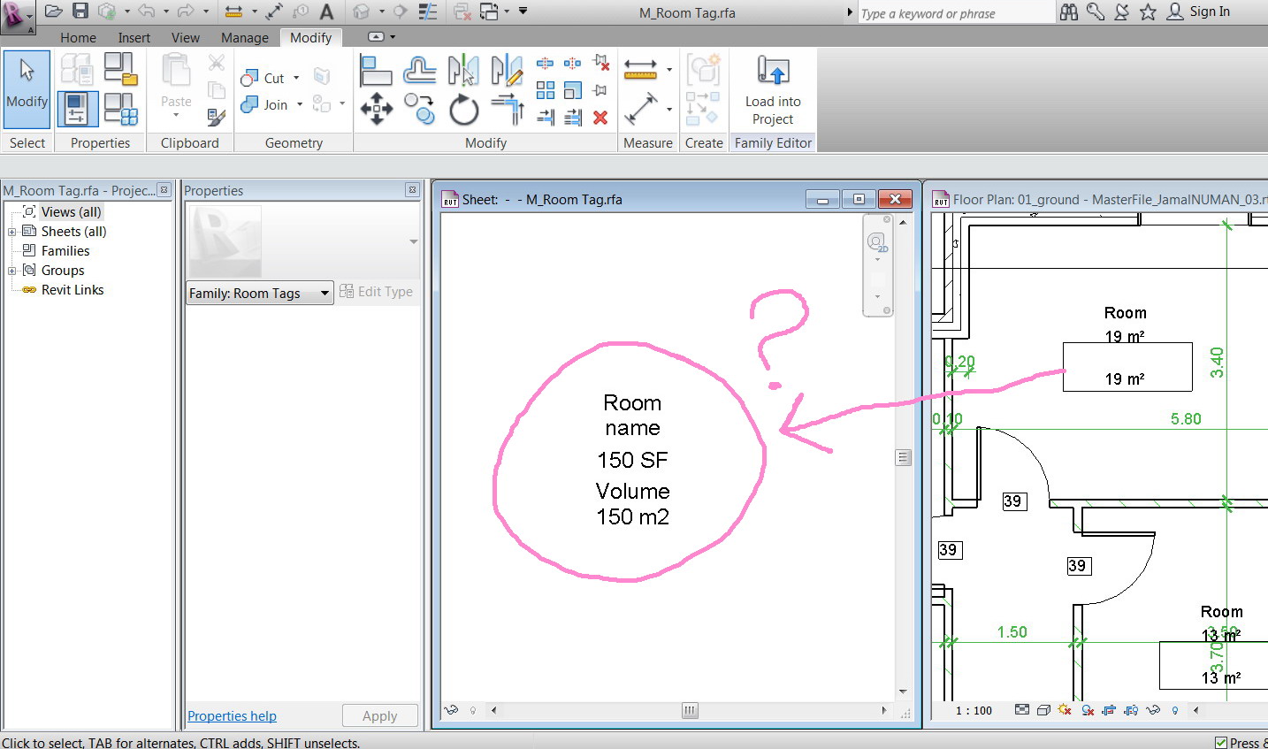
Task: Select the Align tool icon
Action: [377, 71]
